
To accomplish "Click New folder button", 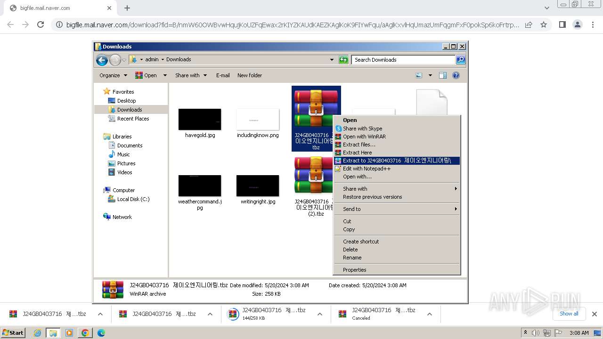I will 250,75.
